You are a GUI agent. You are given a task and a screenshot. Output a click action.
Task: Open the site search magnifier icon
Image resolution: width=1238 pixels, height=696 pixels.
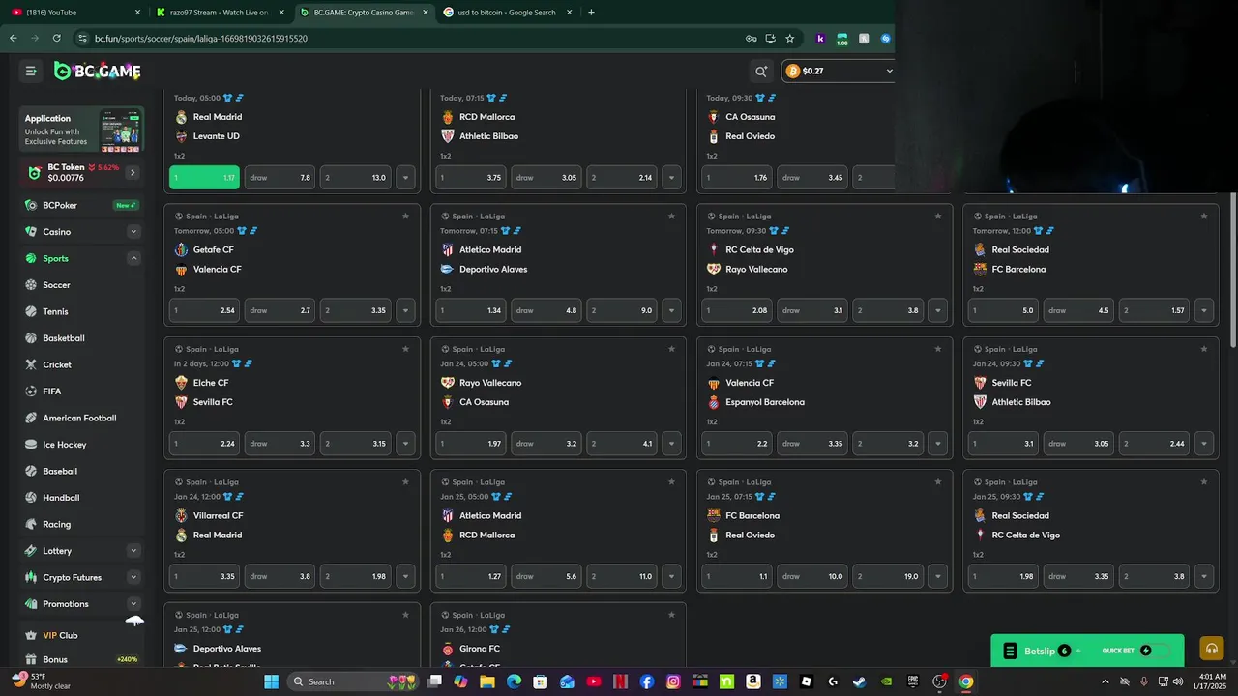(761, 71)
